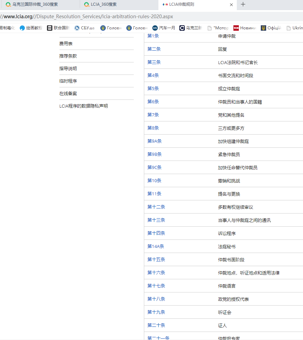303x340 pixels.
Task: Click the 第十五条 article link
Action: (x=156, y=260)
